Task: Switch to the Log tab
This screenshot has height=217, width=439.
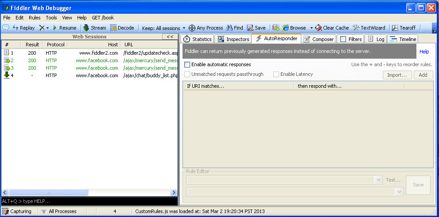Action: click(x=376, y=39)
